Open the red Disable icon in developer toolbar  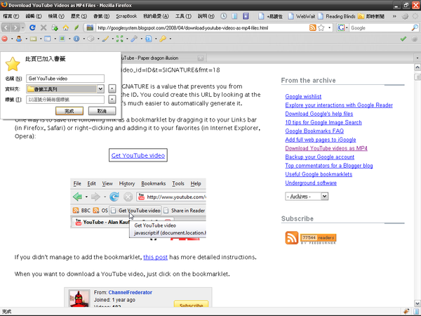[x=5, y=39]
